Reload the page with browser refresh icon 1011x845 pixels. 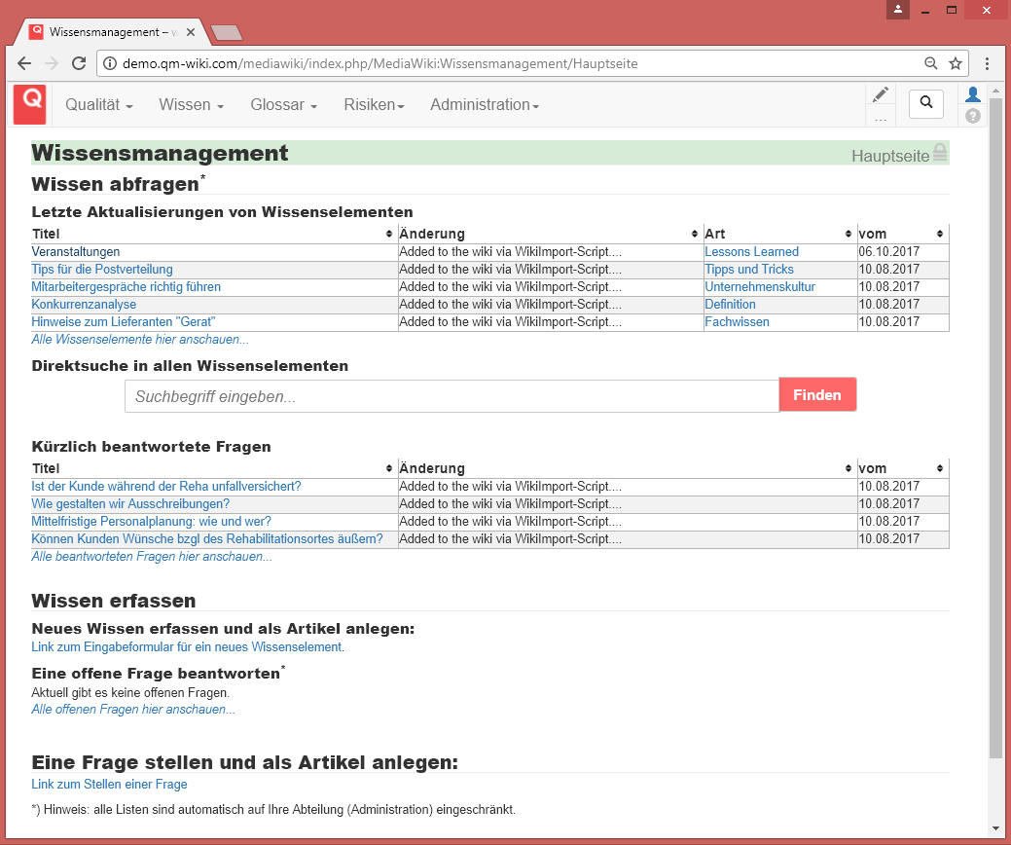pyautogui.click(x=79, y=64)
